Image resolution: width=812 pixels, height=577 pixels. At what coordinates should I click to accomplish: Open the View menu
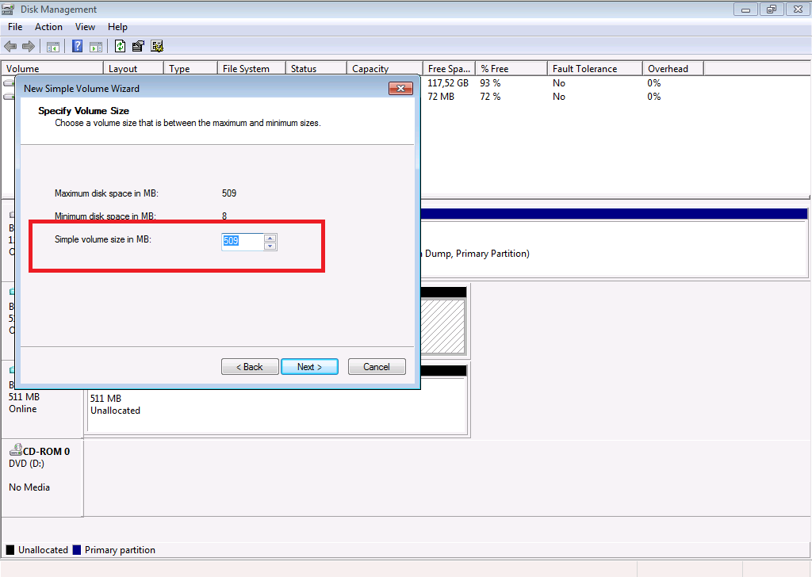85,27
